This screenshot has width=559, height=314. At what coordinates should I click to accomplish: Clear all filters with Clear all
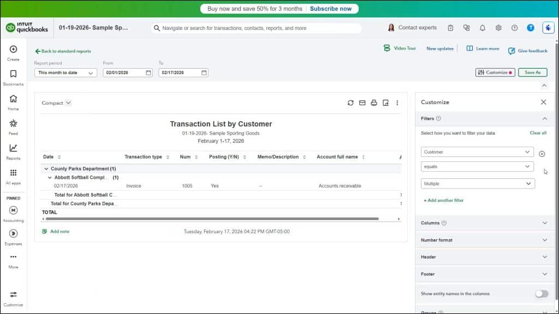click(x=537, y=132)
